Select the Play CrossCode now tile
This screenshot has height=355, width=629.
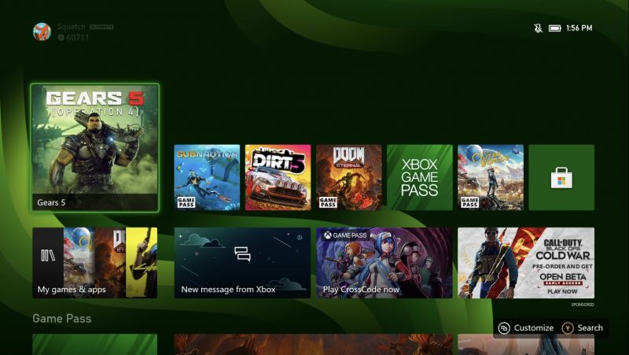click(x=384, y=263)
